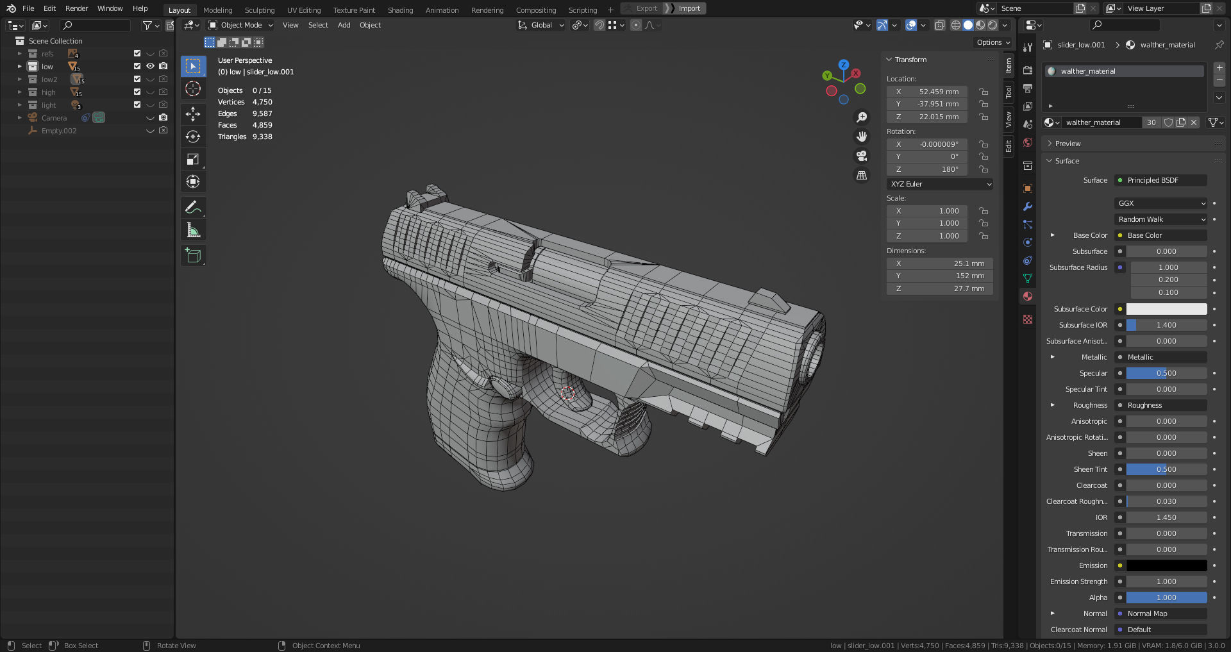
Task: Switch to wireframe viewport shading
Action: click(955, 25)
